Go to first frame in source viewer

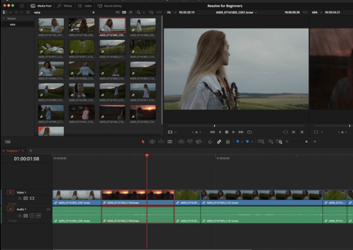(x=212, y=132)
